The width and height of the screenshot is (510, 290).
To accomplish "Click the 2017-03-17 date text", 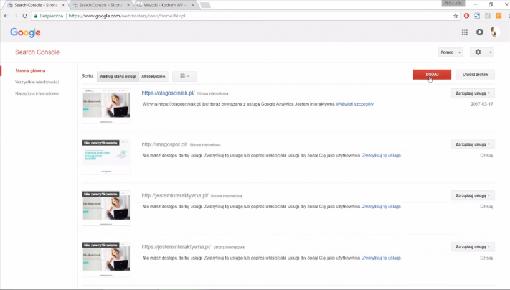I will coord(482,104).
